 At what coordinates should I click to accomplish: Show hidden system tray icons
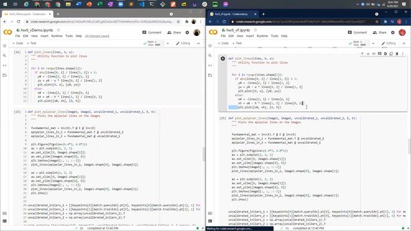click(357, 4)
